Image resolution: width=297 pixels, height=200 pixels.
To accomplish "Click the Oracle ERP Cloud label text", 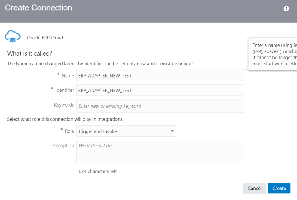I will tap(45, 38).
